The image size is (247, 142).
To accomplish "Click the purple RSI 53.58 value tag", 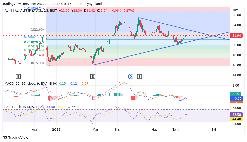I will coord(236,115).
